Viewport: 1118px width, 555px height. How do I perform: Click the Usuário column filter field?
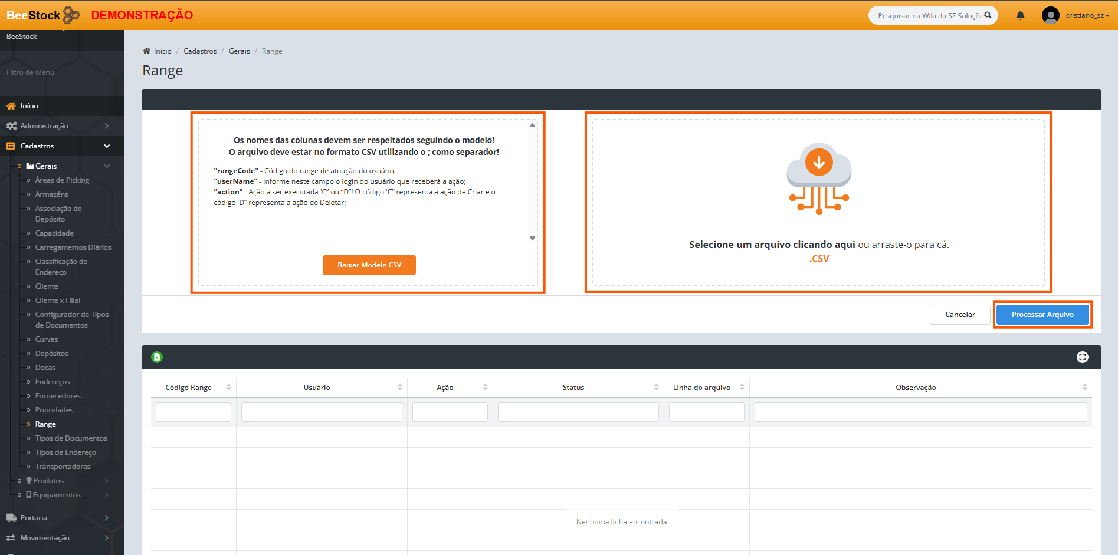coord(322,412)
